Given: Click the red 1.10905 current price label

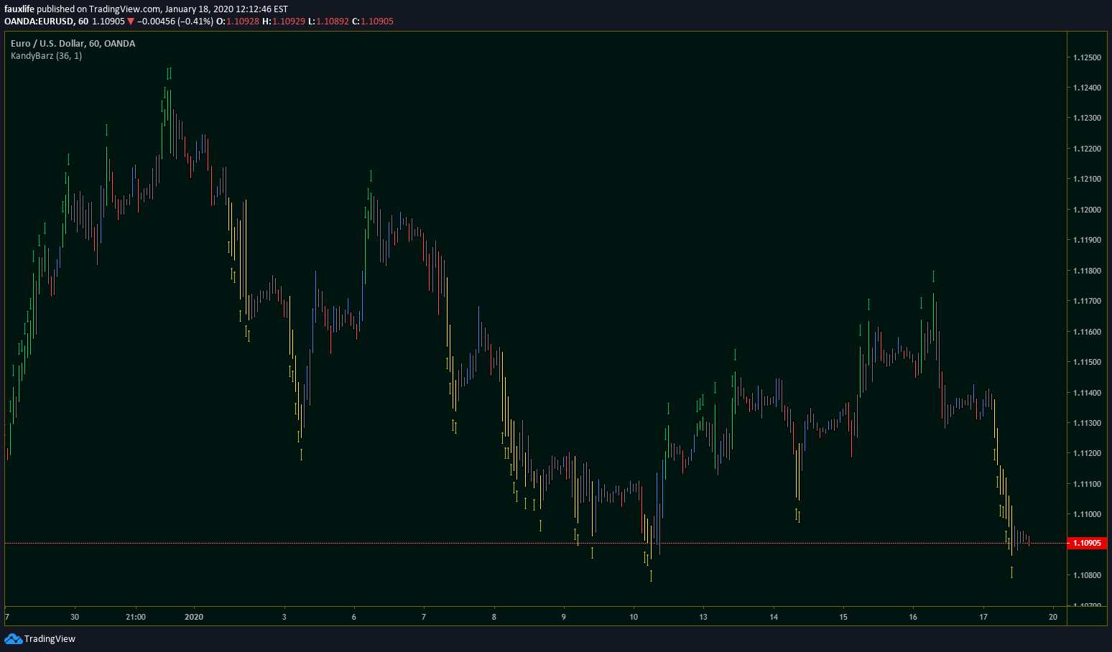Looking at the screenshot, I should 1086,543.
